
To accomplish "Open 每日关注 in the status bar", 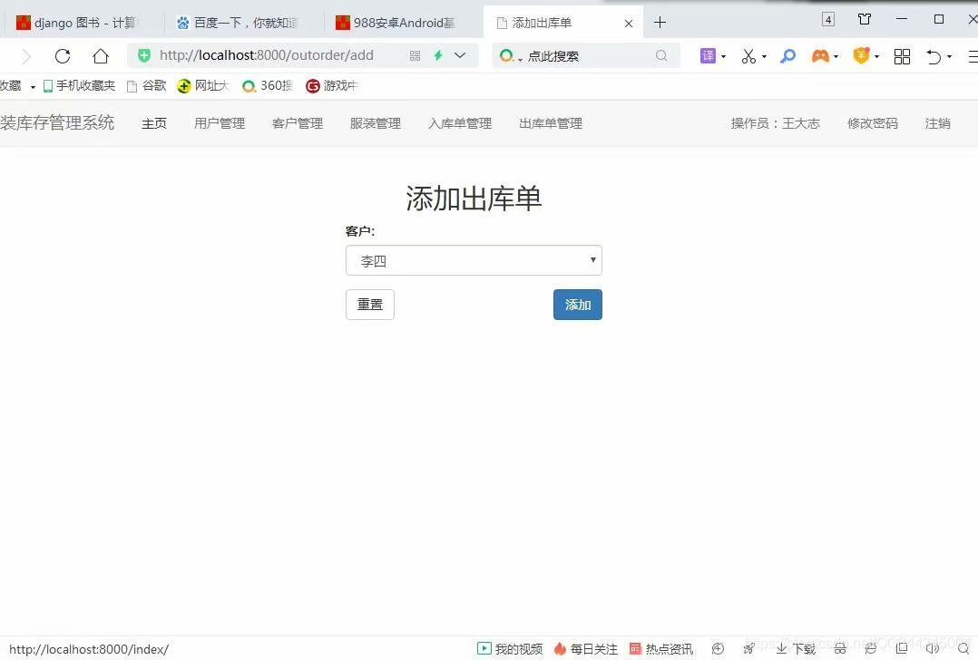I will tap(586, 649).
